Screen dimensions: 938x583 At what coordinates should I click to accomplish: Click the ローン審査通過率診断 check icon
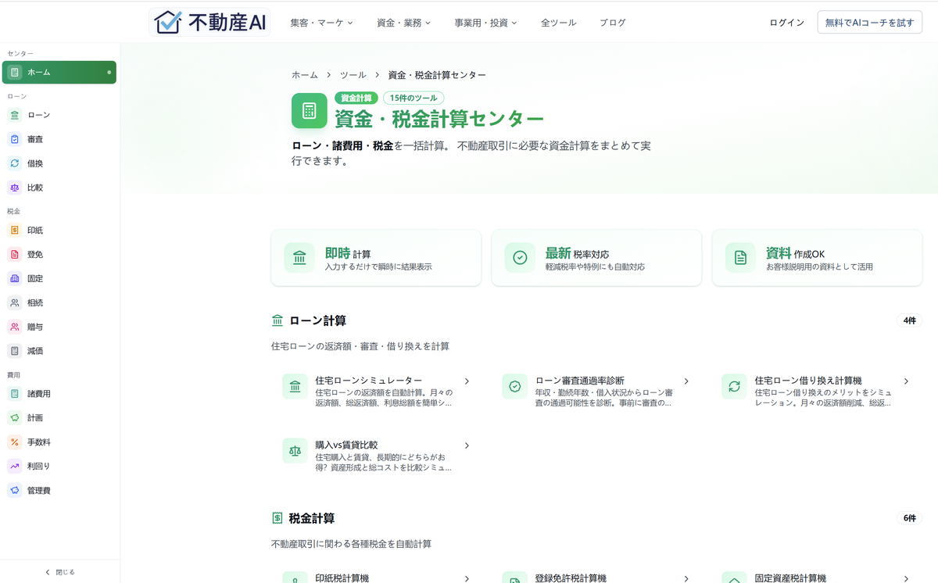(x=514, y=386)
